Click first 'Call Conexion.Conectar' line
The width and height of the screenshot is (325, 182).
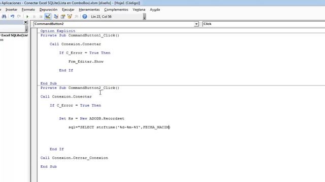[75, 44]
